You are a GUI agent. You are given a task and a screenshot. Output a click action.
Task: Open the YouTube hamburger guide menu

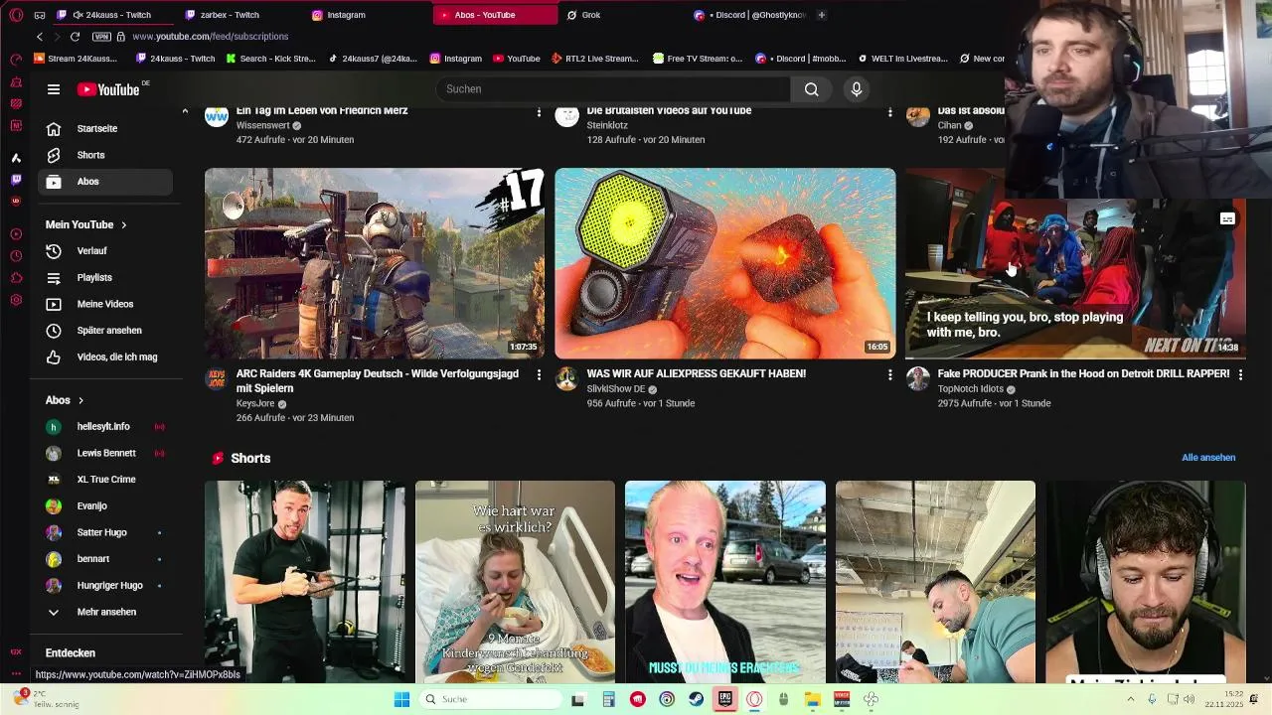coord(54,89)
